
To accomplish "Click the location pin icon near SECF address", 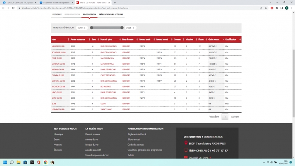I will [x=186, y=143].
